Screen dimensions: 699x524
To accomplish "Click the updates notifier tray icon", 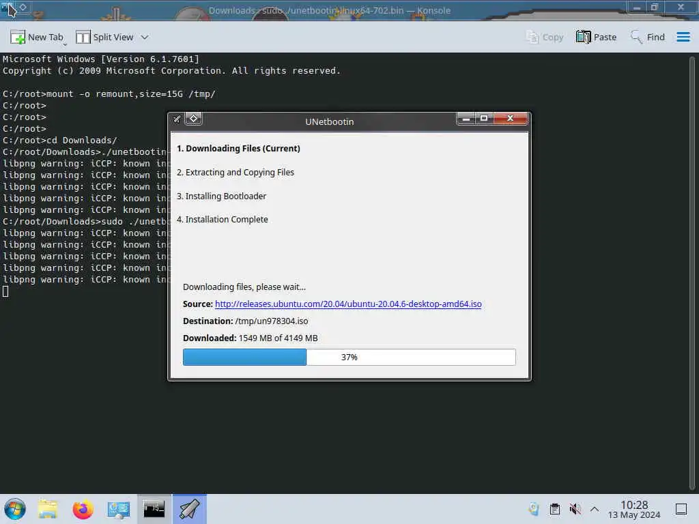I will point(534,509).
